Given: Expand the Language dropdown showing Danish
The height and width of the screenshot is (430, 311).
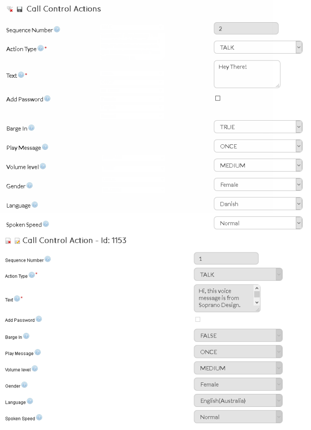Looking at the screenshot, I should [258, 204].
